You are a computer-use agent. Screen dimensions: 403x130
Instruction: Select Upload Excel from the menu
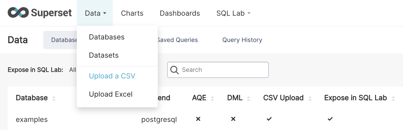[111, 94]
